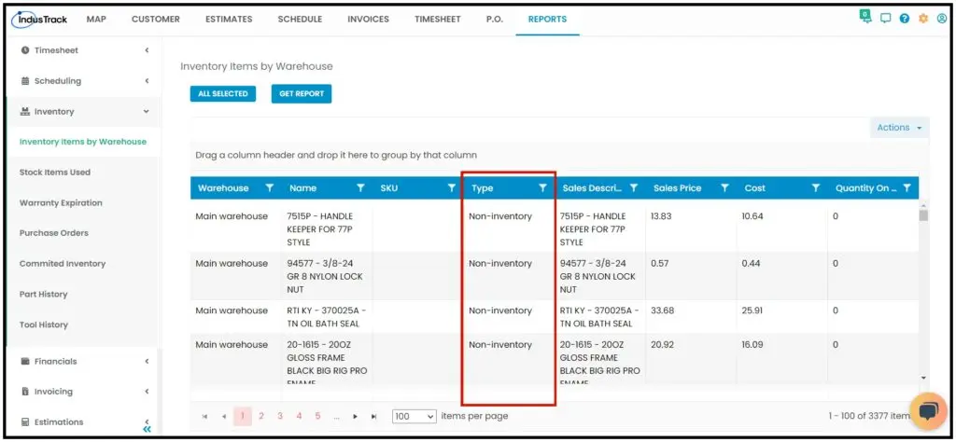Image resolution: width=956 pixels, height=442 pixels.
Task: Open Part History report
Action: pos(43,294)
